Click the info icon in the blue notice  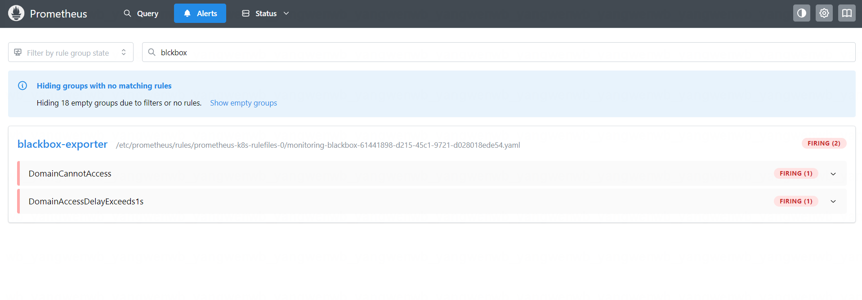click(22, 86)
